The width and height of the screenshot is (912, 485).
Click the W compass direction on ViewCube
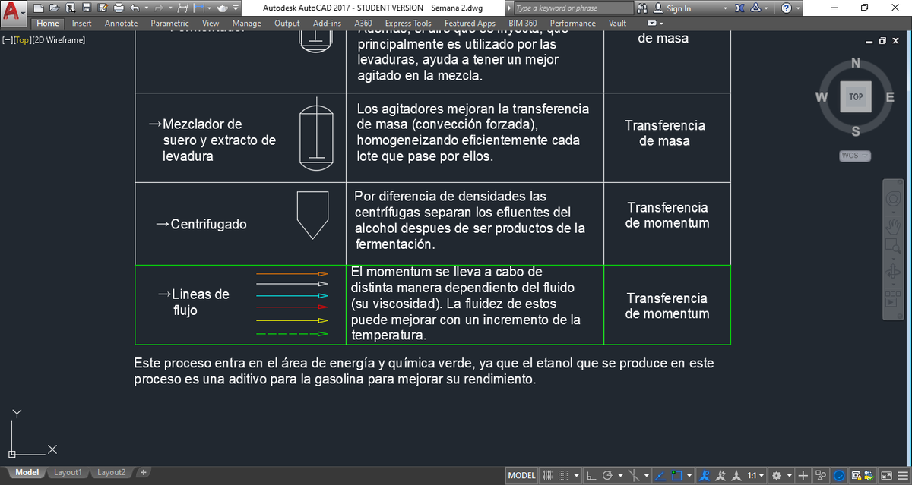pos(821,97)
